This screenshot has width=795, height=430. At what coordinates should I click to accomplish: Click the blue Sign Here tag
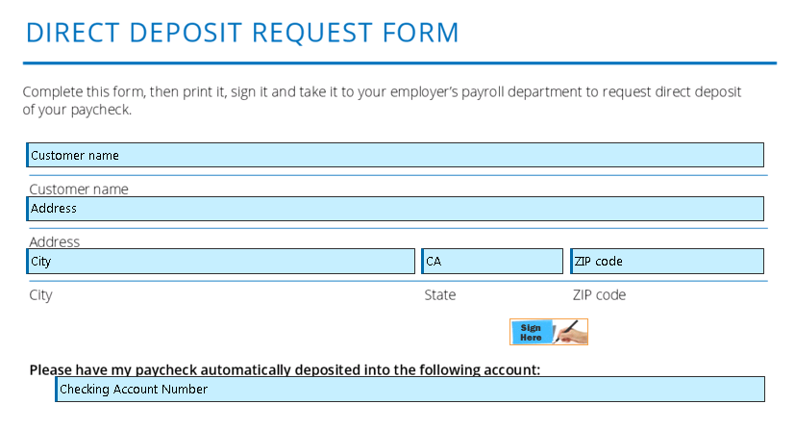pos(531,333)
